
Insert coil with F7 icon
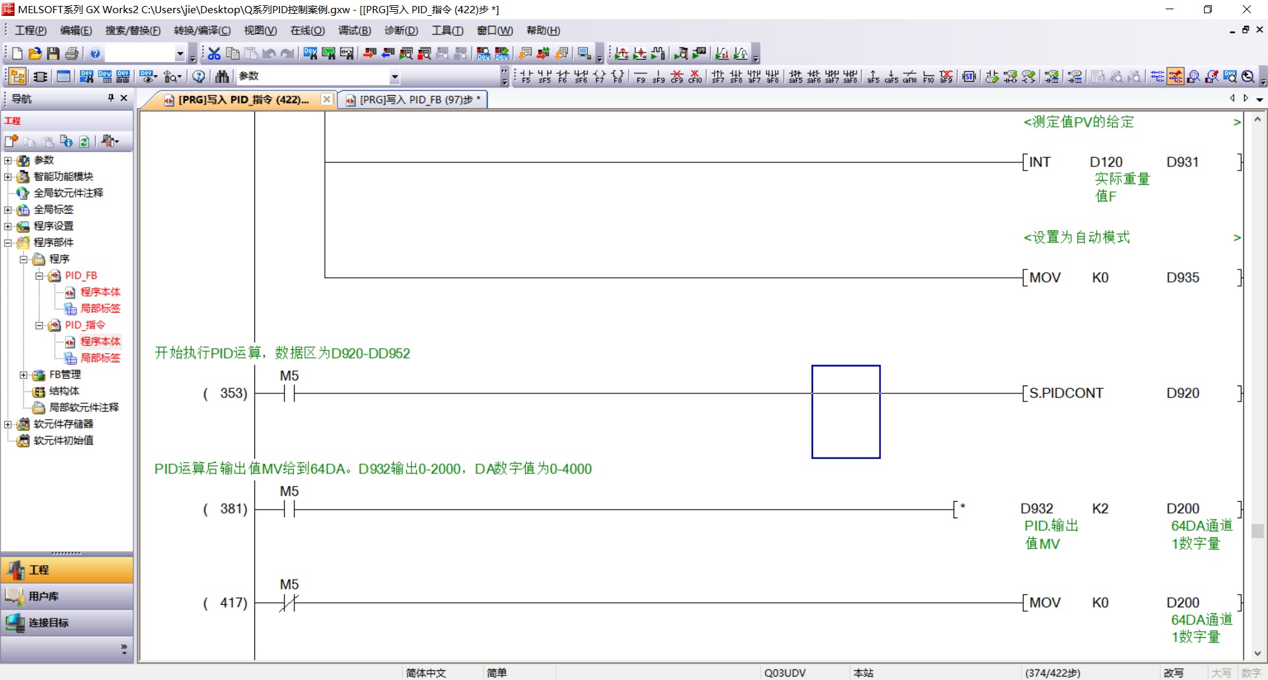click(599, 77)
